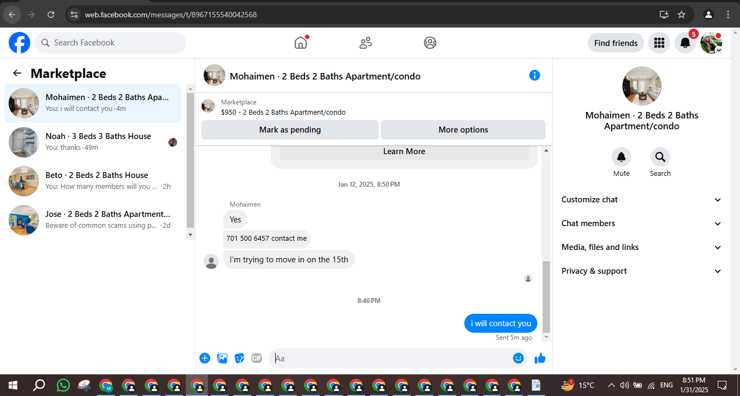740x396 pixels.
Task: Expand the Chat members section
Action: tap(642, 223)
